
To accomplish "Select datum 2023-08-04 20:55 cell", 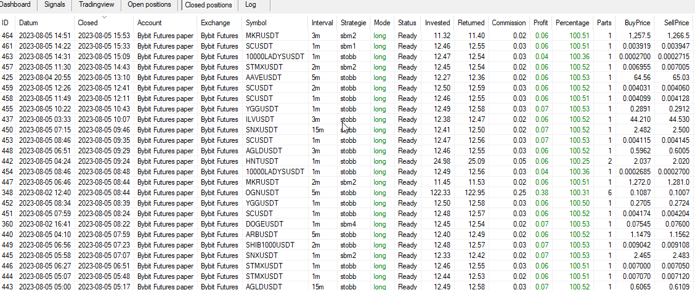I will pos(45,78).
